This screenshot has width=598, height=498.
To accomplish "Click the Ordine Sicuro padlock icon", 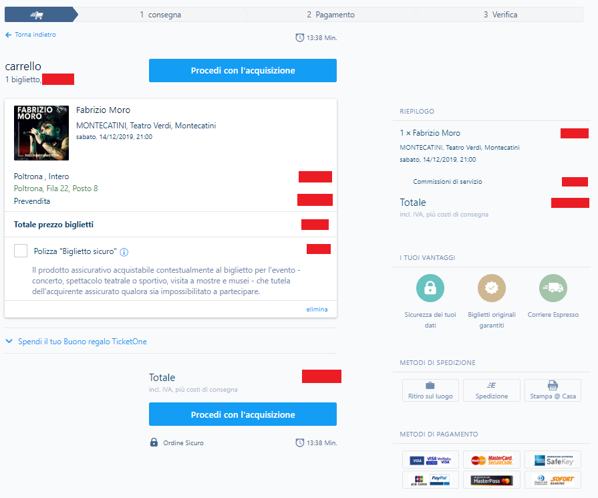I will click(154, 443).
